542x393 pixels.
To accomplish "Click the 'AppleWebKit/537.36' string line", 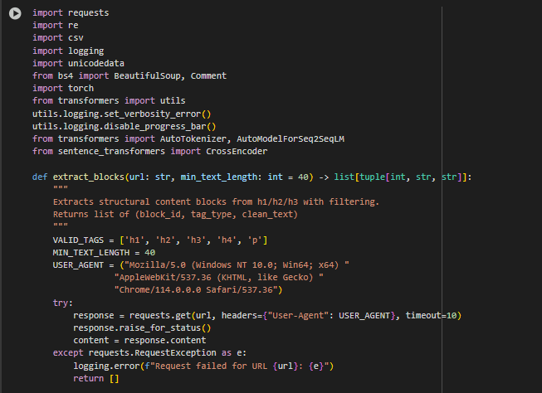I will pyautogui.click(x=218, y=277).
